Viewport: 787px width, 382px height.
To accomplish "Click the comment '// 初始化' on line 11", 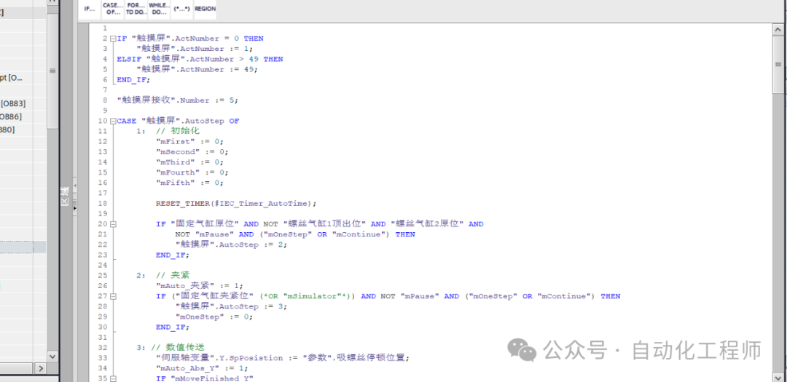I will click(178, 132).
